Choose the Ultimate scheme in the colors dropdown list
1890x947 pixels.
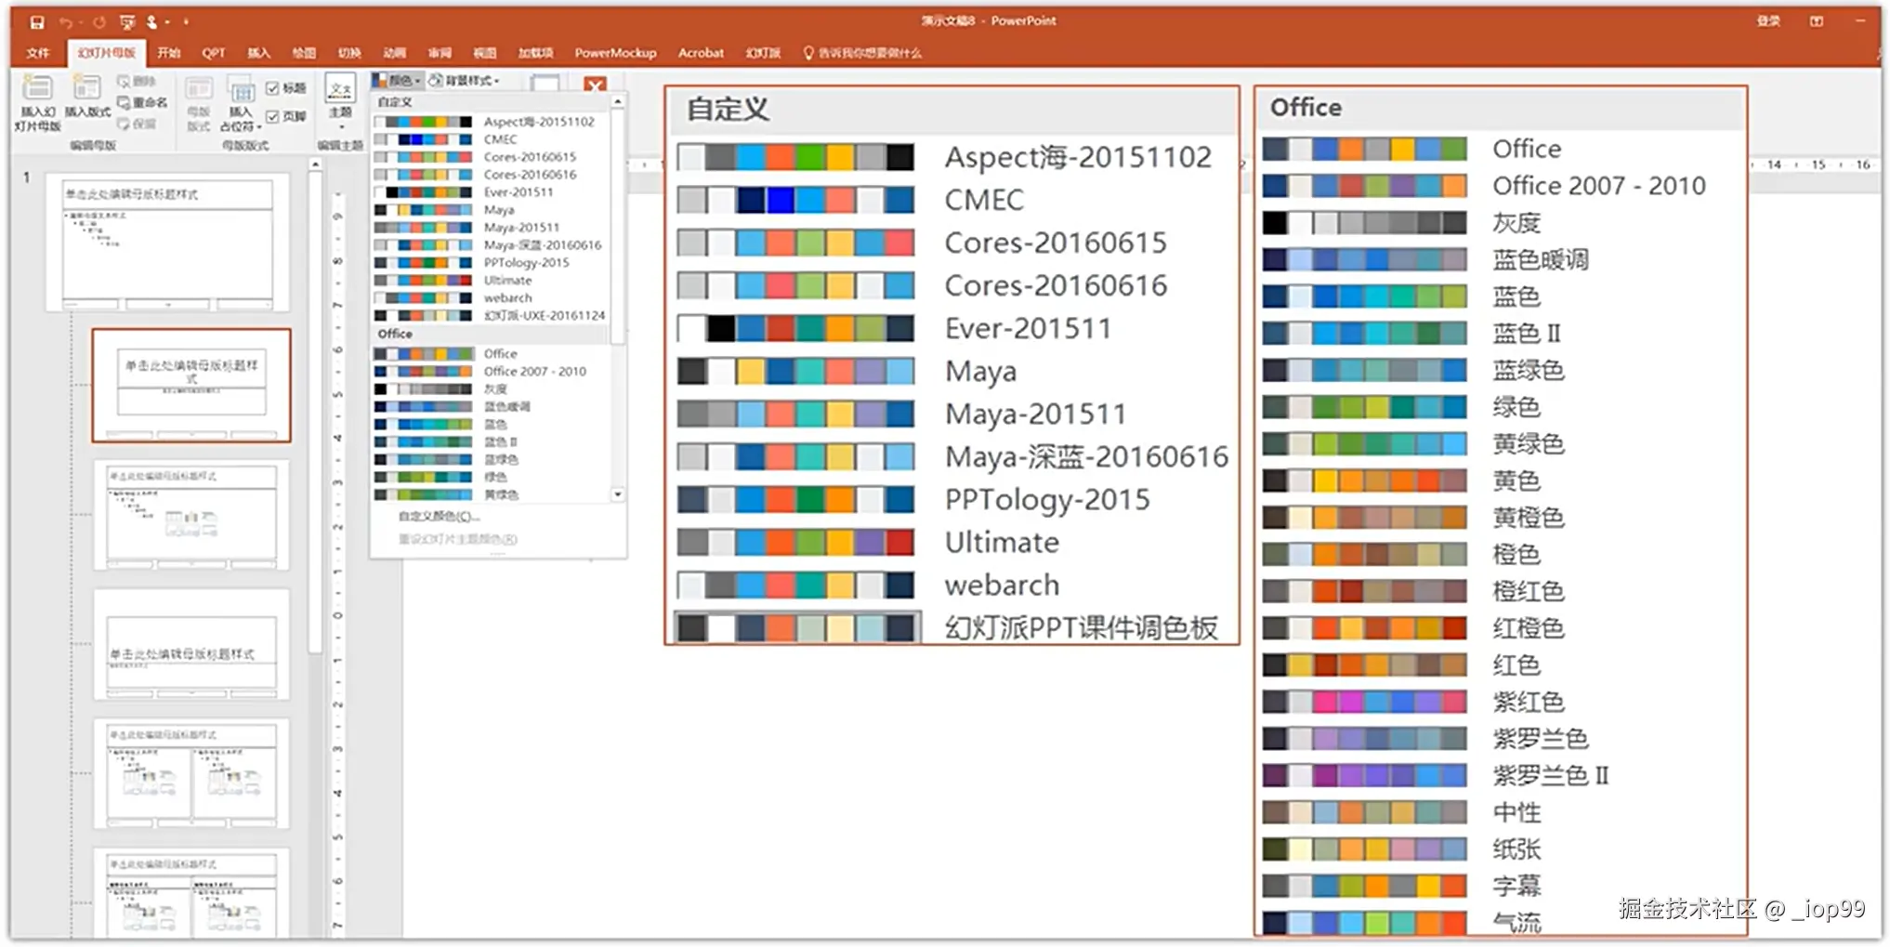click(492, 281)
